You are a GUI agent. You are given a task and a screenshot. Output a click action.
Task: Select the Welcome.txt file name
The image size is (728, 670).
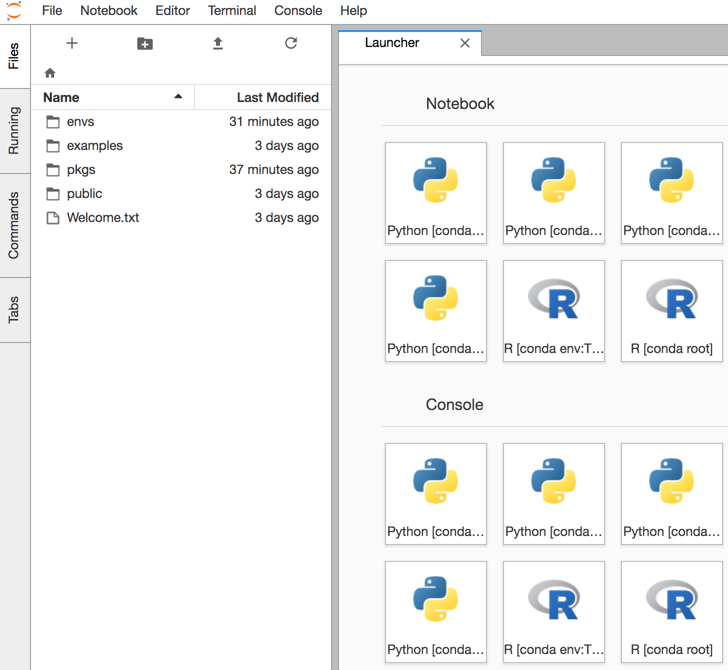click(103, 217)
